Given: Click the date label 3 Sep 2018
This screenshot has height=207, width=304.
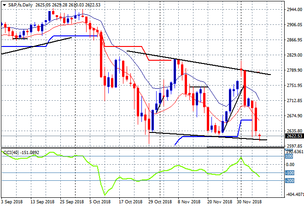Looking at the screenshot, I should [x=12, y=202].
